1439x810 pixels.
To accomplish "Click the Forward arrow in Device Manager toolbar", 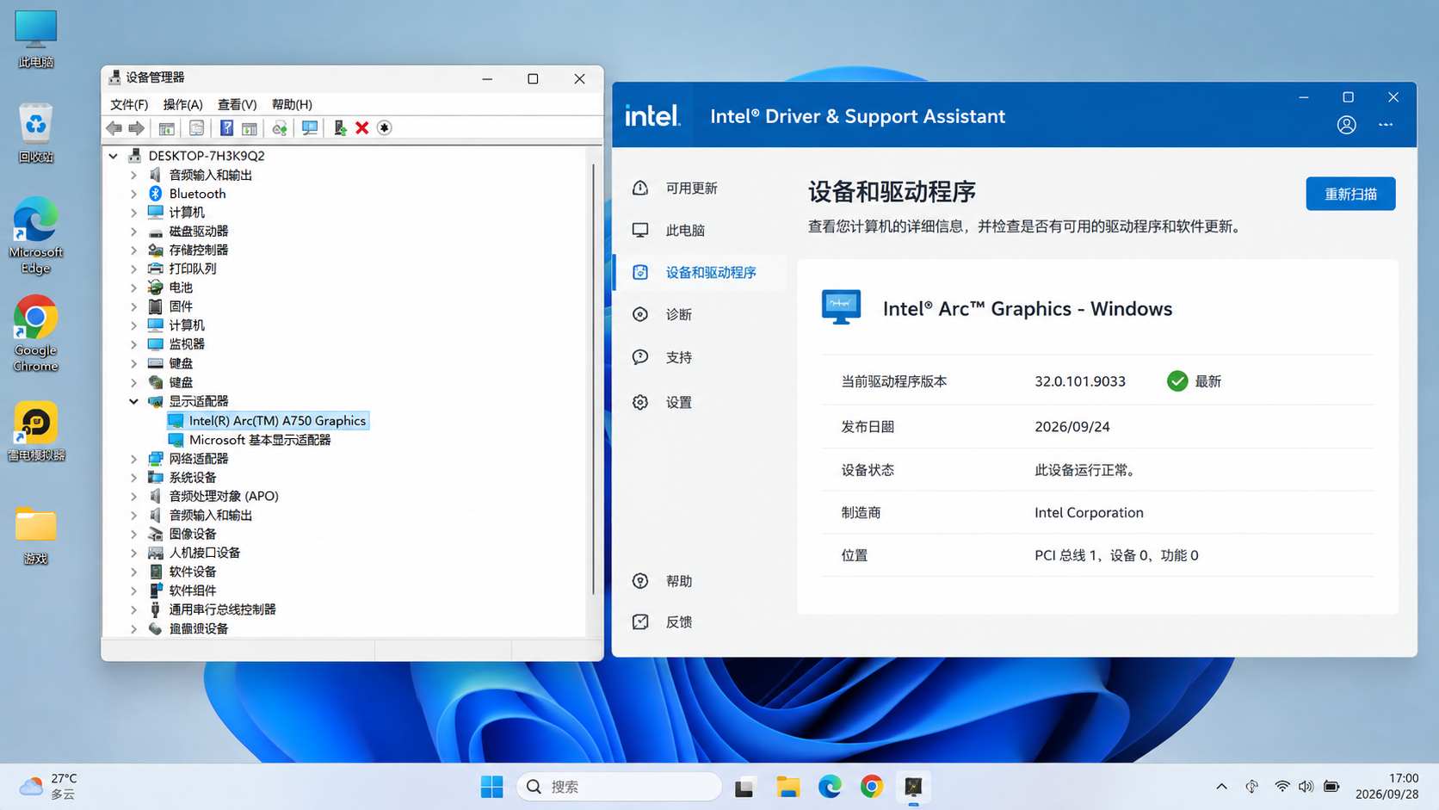I will pos(136,127).
